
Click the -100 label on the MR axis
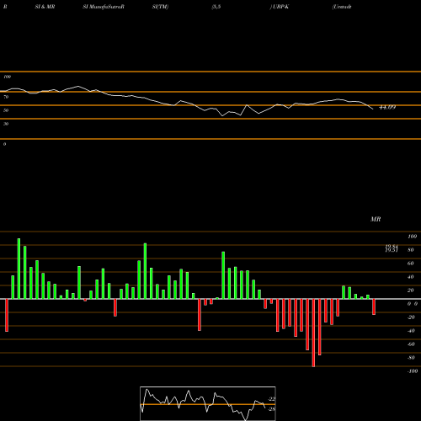(413, 371)
